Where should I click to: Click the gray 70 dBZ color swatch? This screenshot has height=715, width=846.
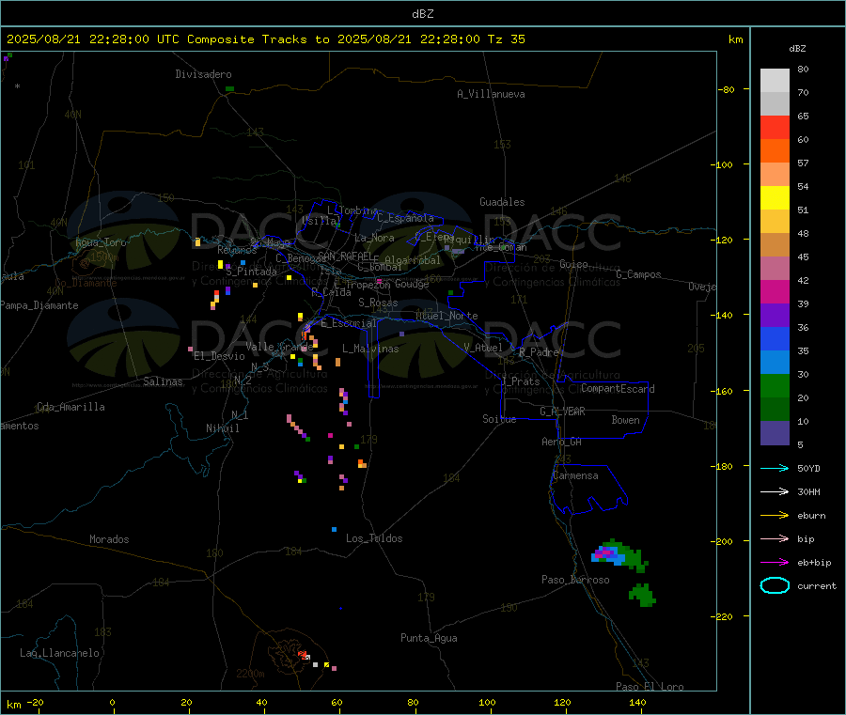[775, 104]
